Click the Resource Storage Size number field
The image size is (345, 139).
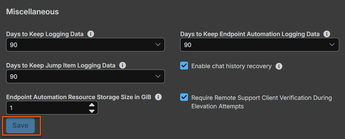(x=46, y=108)
